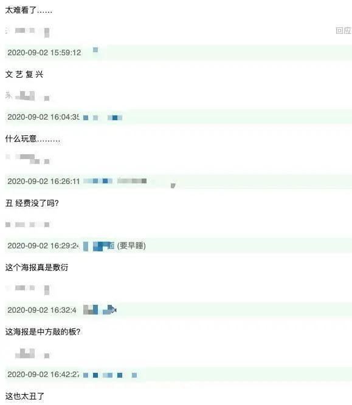Select the 2020-09-02 15:59:12 timestamp
The height and width of the screenshot is (405, 352).
click(44, 53)
